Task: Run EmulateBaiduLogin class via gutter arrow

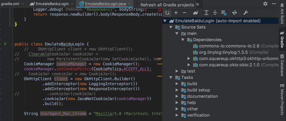Action: tap(5, 44)
